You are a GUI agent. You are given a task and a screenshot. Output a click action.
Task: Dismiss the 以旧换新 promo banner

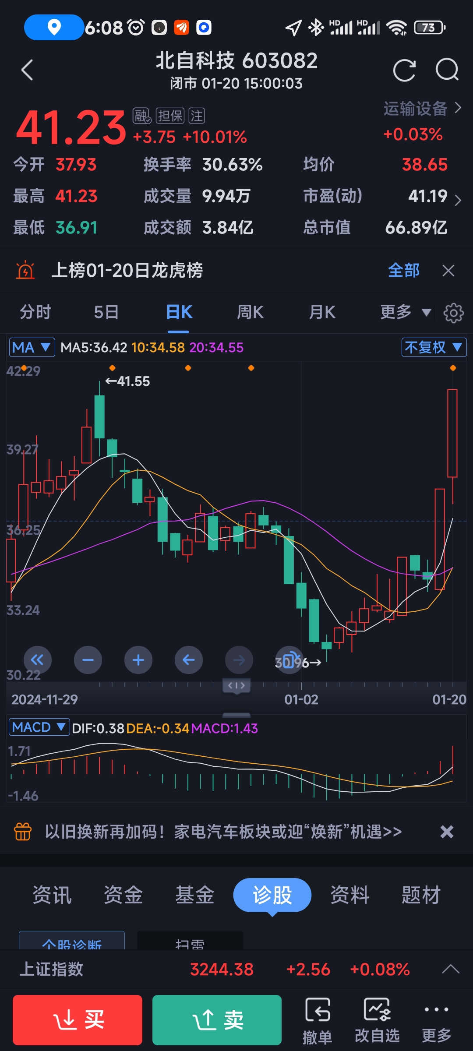point(447,831)
